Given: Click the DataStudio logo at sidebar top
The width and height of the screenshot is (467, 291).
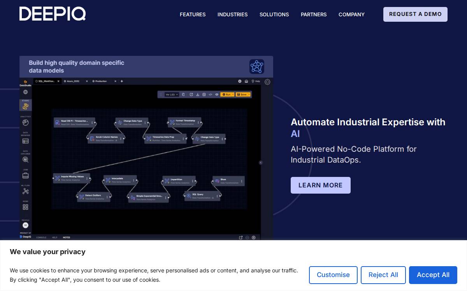Looking at the screenshot, I should pyautogui.click(x=25, y=83).
